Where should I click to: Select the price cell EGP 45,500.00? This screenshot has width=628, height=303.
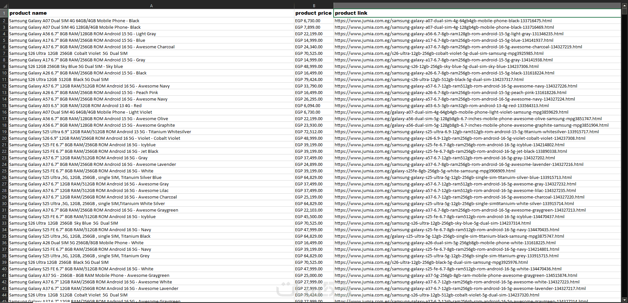tap(314, 216)
